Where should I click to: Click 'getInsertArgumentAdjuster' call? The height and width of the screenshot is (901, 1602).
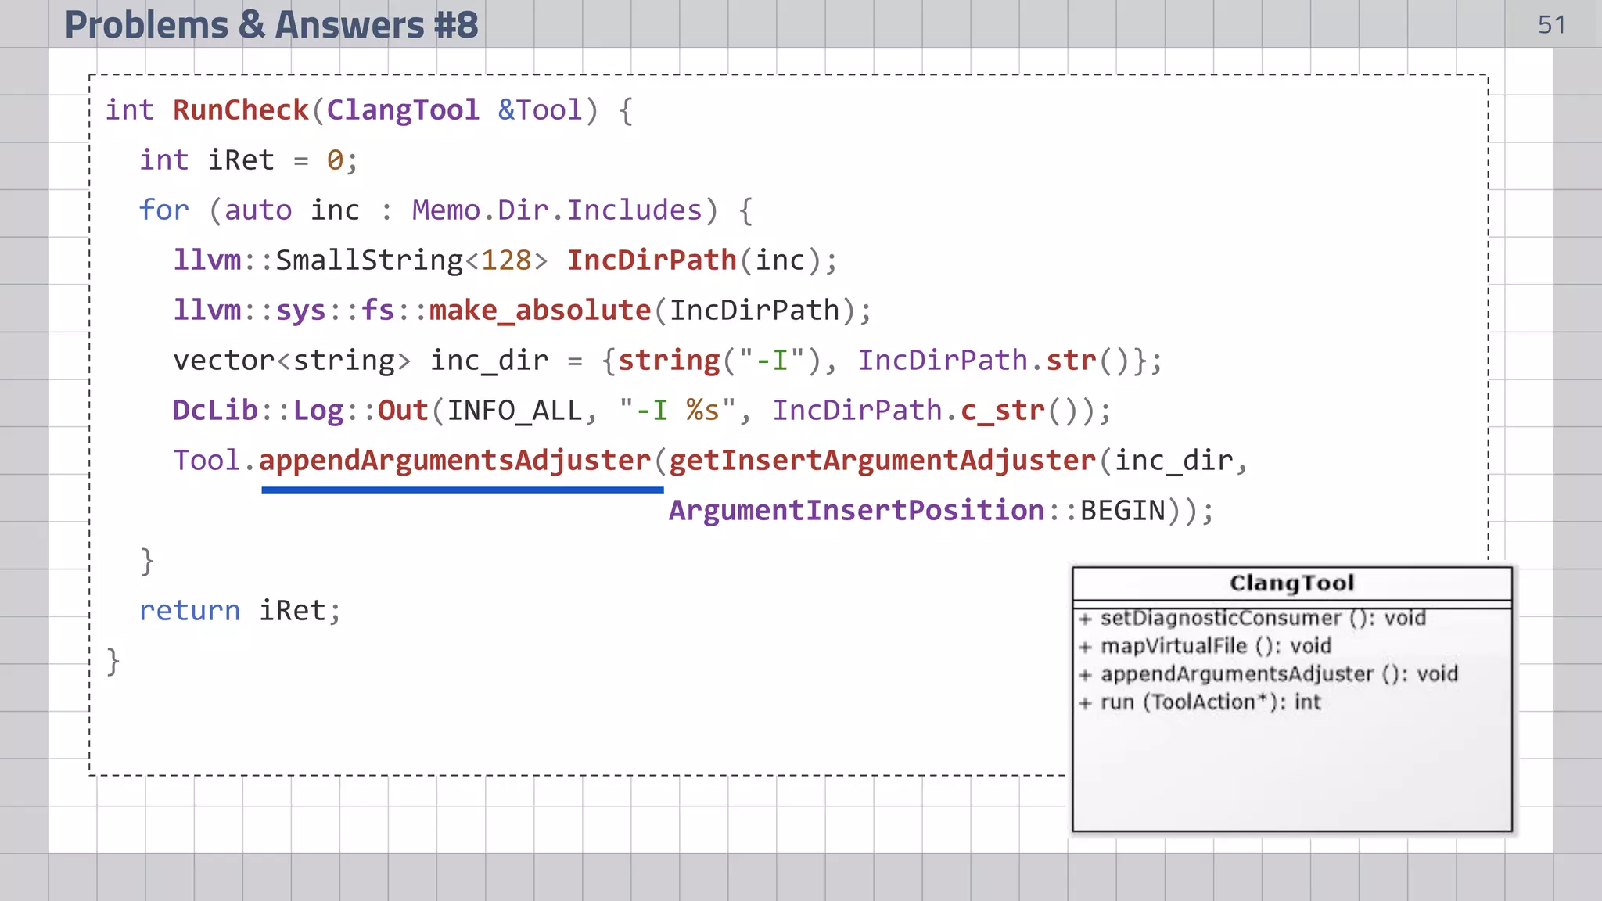(882, 461)
